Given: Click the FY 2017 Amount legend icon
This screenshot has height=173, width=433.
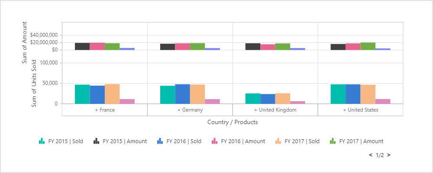Looking at the screenshot, I should (x=333, y=141).
